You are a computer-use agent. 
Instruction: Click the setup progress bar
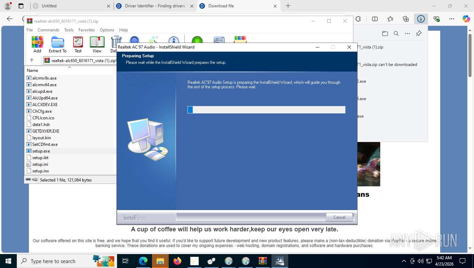(266, 110)
